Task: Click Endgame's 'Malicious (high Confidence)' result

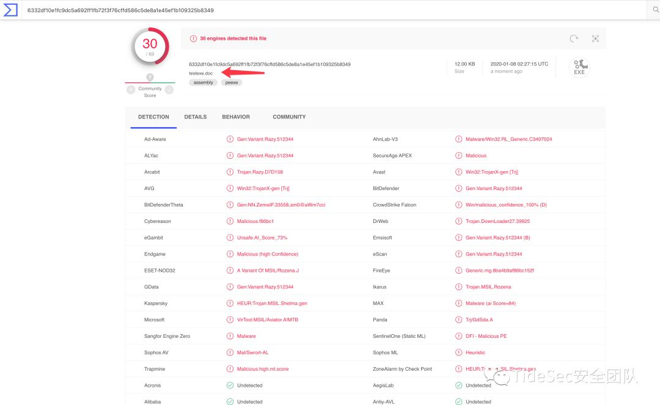Action: pyautogui.click(x=267, y=254)
